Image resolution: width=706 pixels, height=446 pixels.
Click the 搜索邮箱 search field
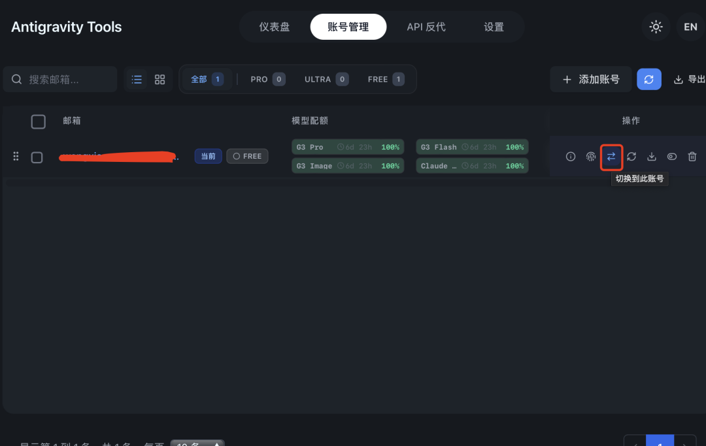pos(60,79)
